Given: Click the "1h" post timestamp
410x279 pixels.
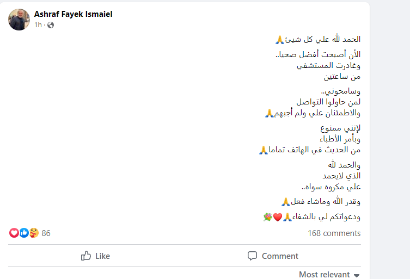Looking at the screenshot, I should (38, 25).
